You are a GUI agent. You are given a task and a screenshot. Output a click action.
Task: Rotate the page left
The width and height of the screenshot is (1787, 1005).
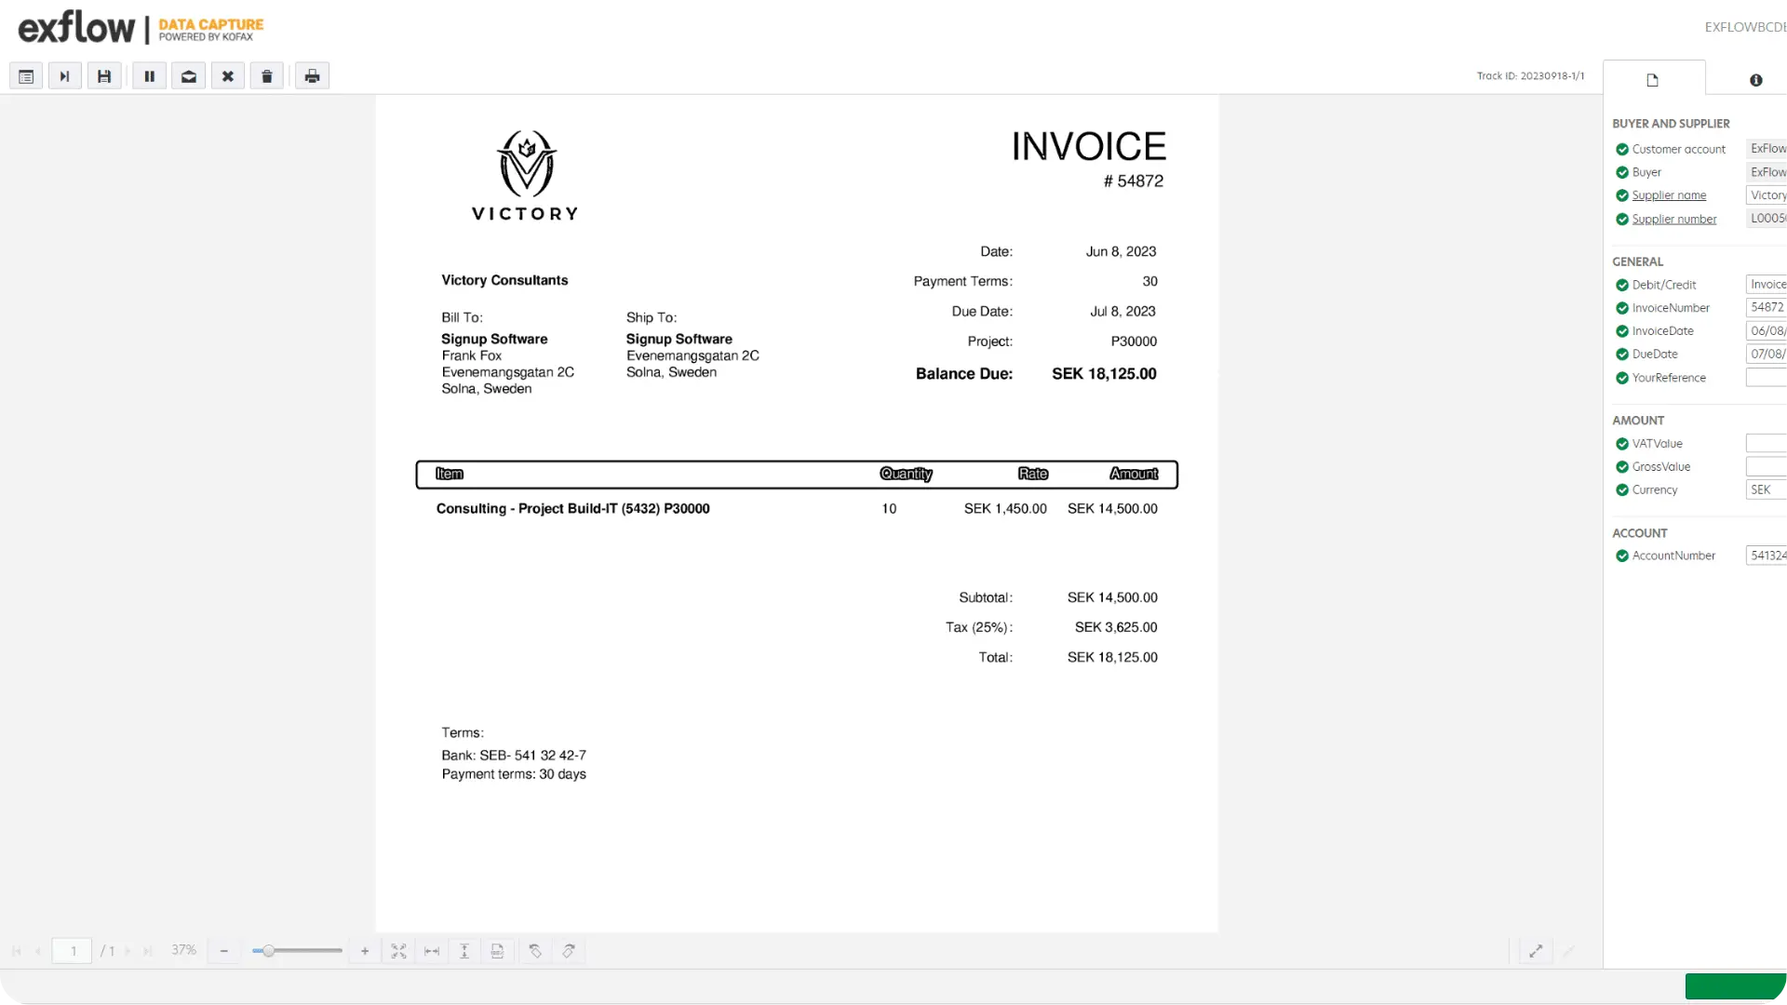tap(535, 951)
